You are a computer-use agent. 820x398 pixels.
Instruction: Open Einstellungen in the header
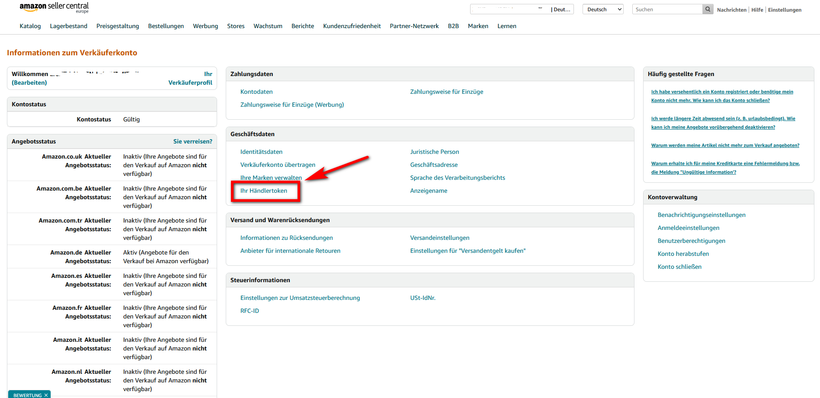(x=785, y=10)
